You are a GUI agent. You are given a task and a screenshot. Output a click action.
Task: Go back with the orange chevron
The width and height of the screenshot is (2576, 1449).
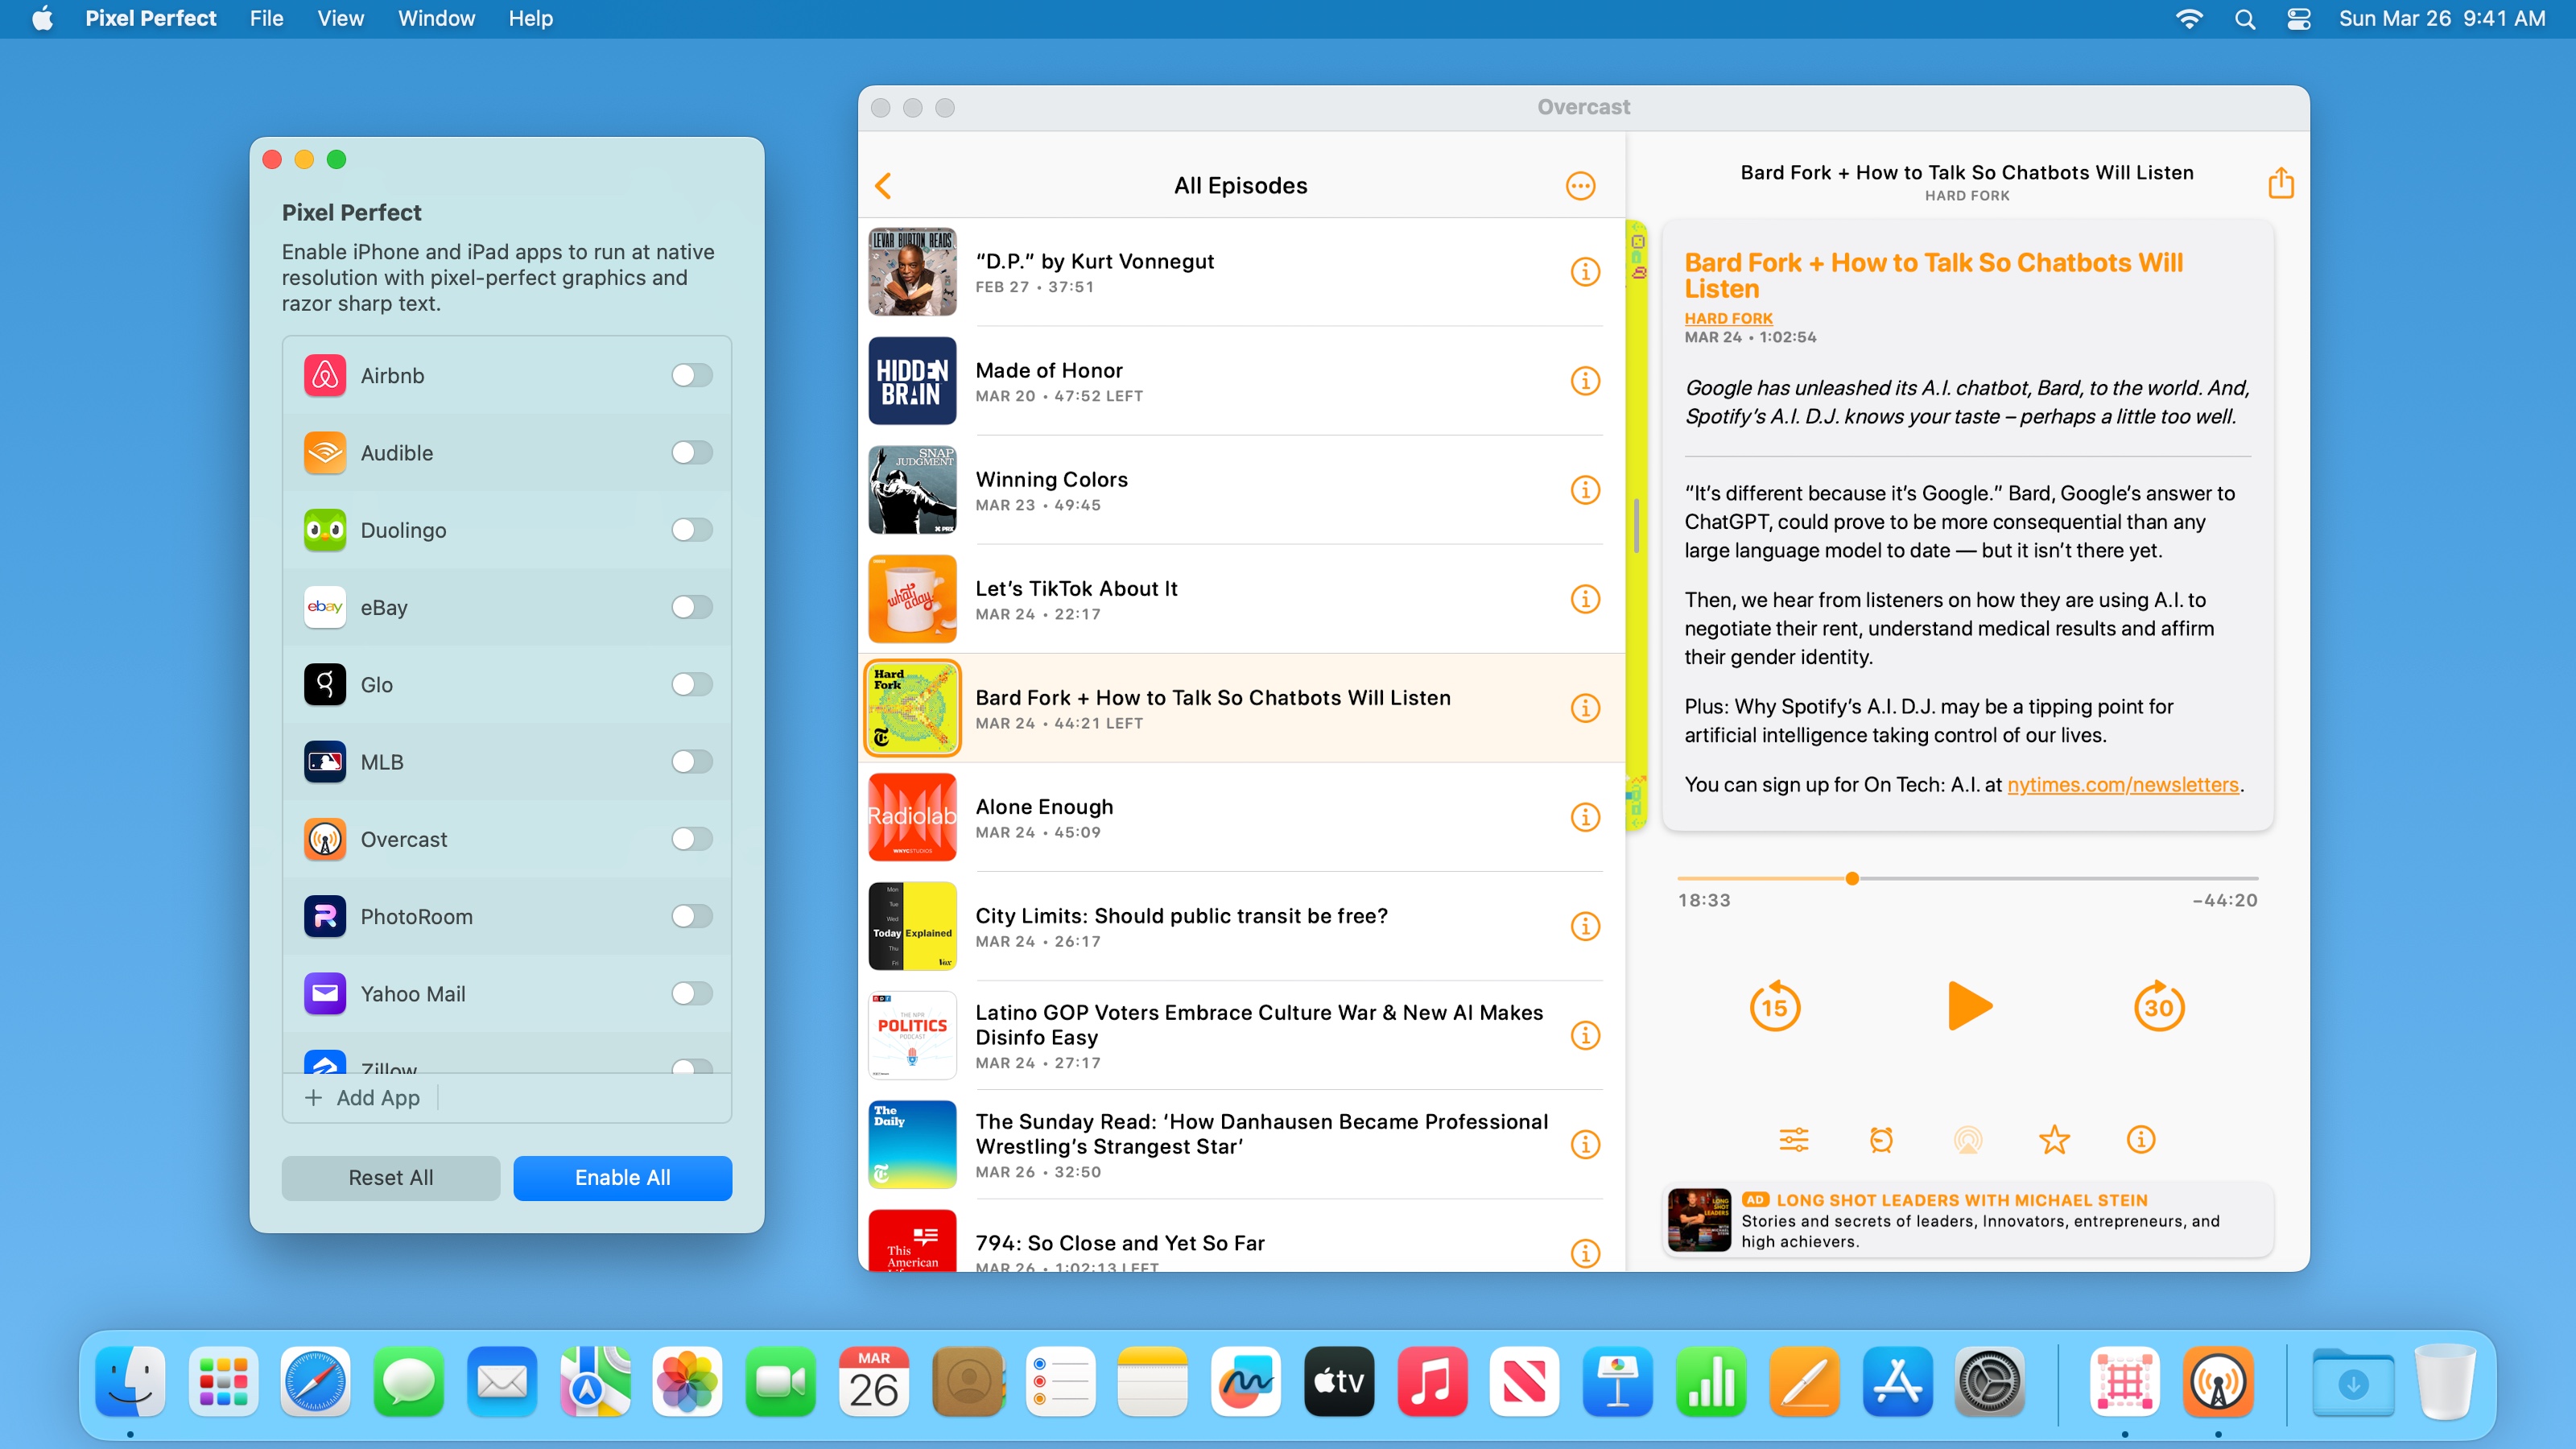[x=883, y=186]
